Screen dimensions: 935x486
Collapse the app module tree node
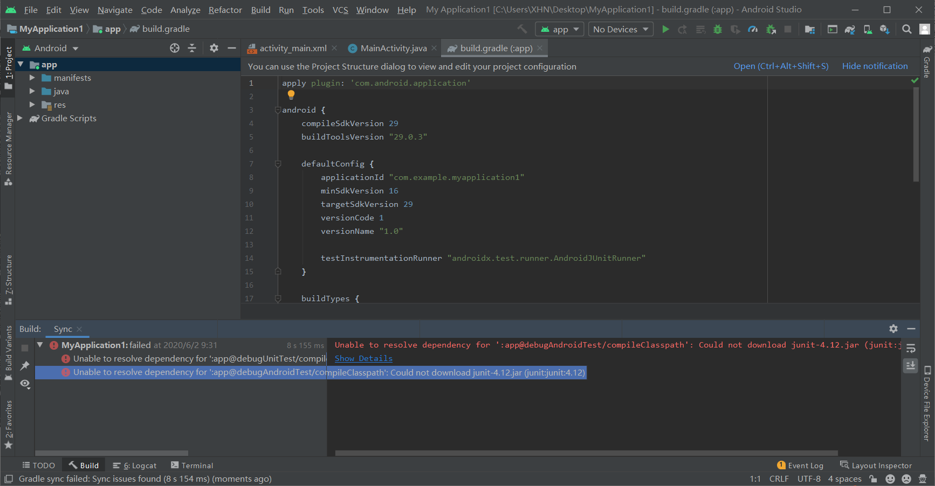[20, 65]
